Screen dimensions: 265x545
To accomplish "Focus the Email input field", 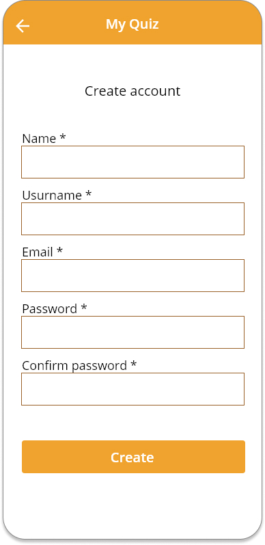I will 132,276.
